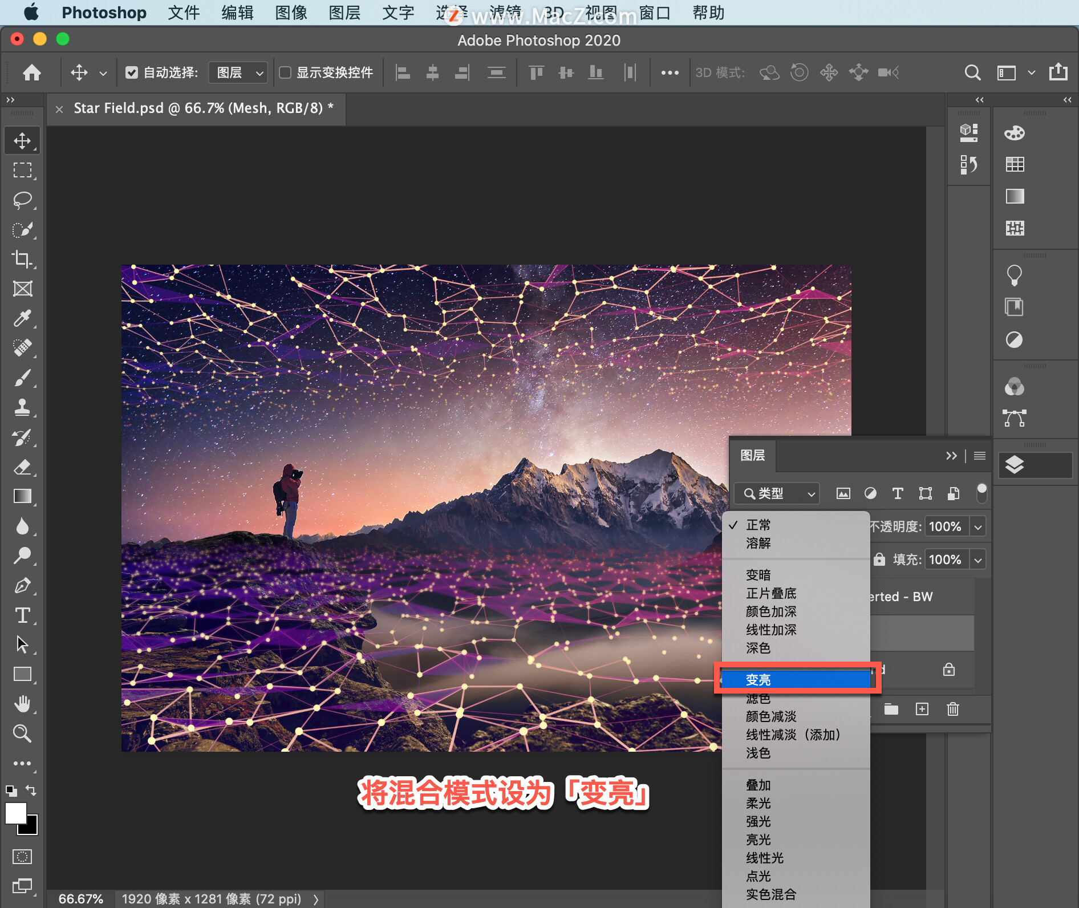
Task: Select the Lasso tool
Action: tap(22, 200)
